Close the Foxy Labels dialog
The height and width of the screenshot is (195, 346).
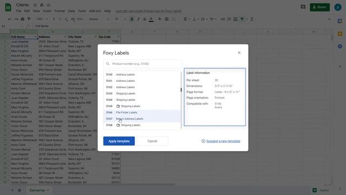(x=239, y=53)
